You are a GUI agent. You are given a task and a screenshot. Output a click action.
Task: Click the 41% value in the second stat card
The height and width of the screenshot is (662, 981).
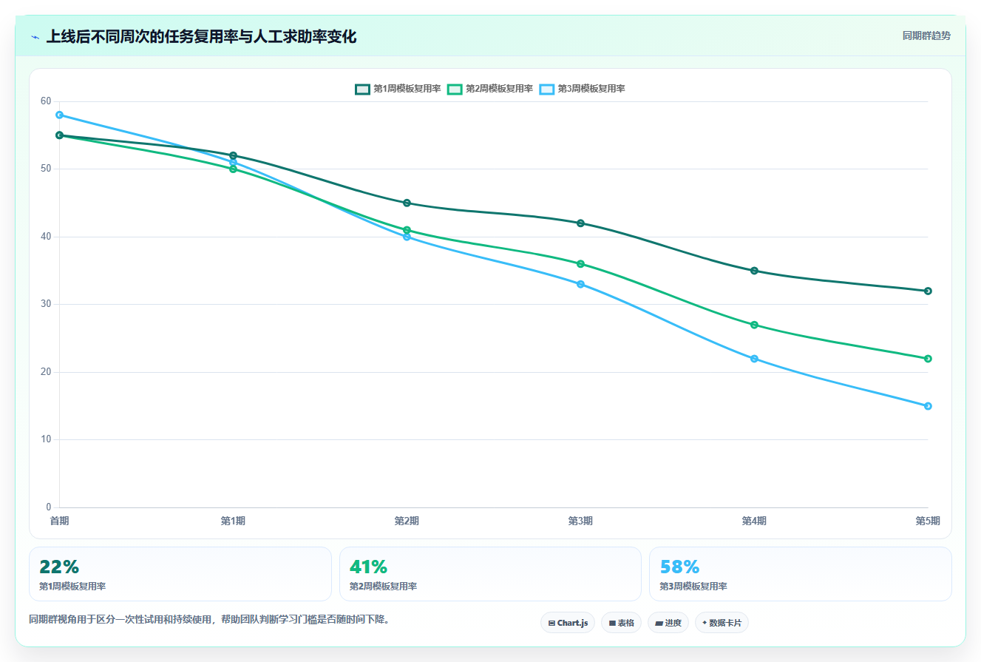[x=368, y=567]
